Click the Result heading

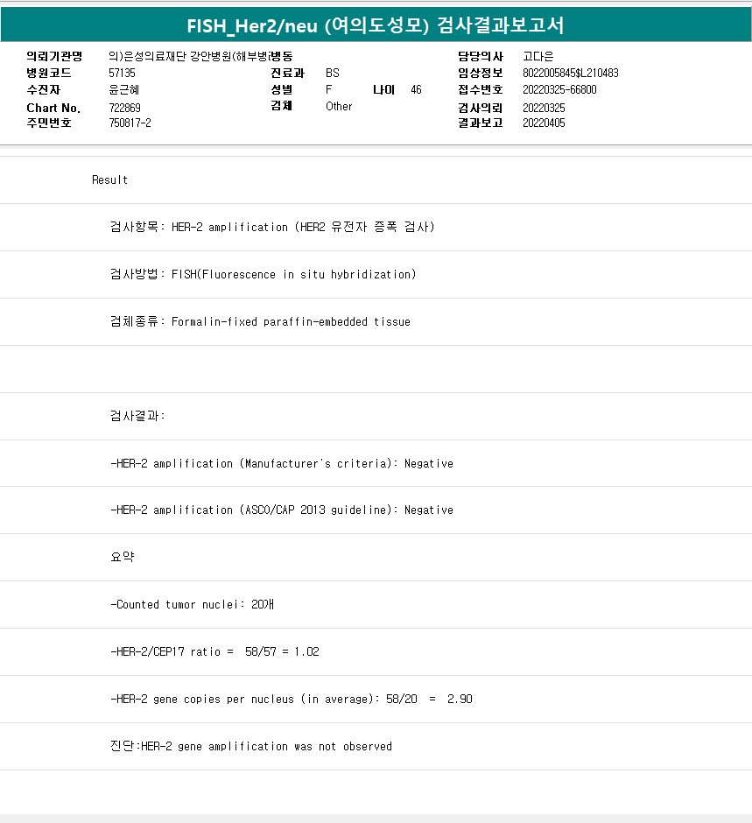tap(109, 180)
